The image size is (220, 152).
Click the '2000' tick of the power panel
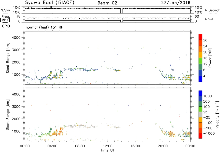(16, 62)
